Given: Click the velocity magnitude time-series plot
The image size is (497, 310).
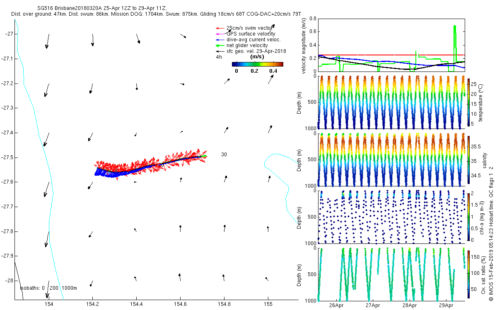Looking at the screenshot, I should coord(391,45).
